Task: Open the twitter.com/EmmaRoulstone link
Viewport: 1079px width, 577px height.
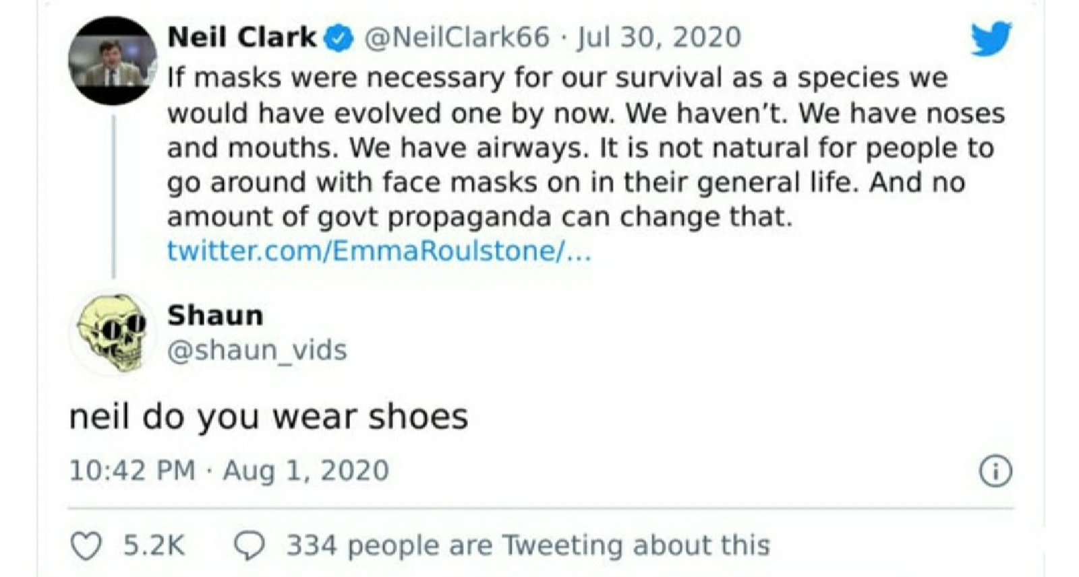Action: 379,251
